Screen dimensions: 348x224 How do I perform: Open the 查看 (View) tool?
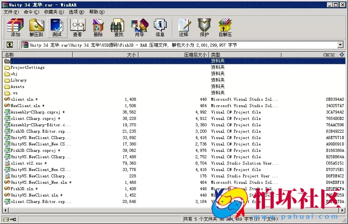pos(77,27)
